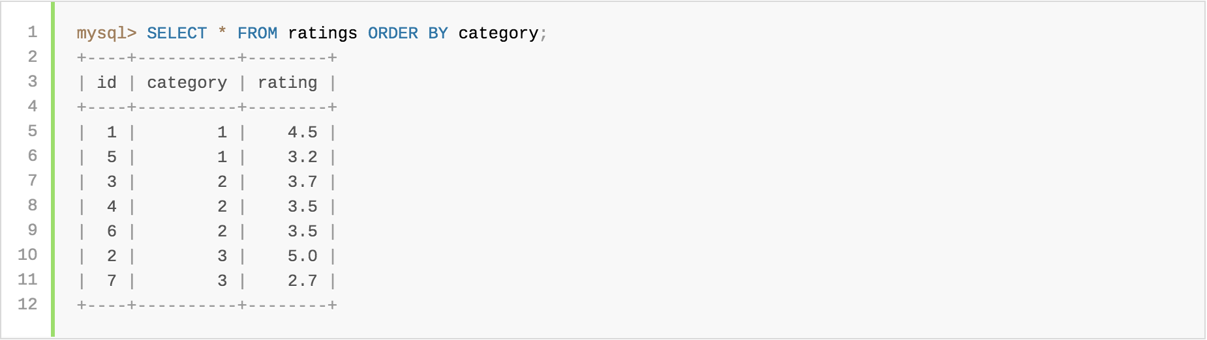Click the rating value 4.5

click(302, 132)
